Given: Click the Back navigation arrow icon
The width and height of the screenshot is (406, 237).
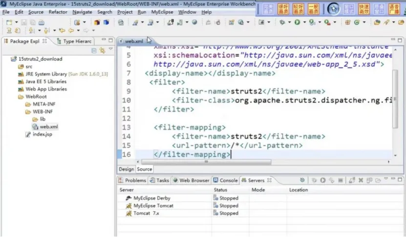Looking at the screenshot, I should pos(71,31).
